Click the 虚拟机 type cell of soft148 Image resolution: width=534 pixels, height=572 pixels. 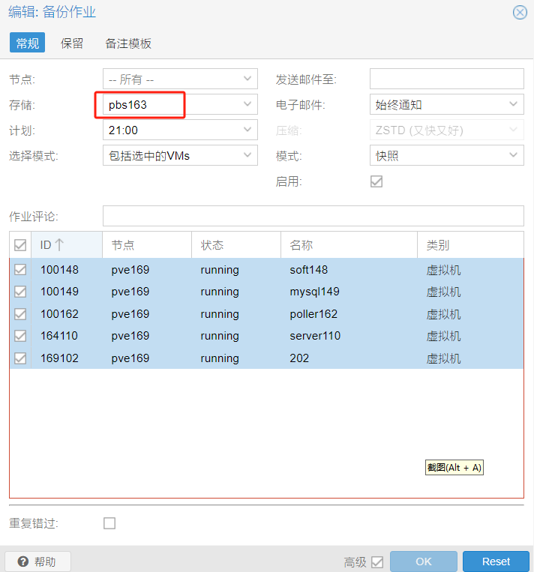tap(470, 270)
